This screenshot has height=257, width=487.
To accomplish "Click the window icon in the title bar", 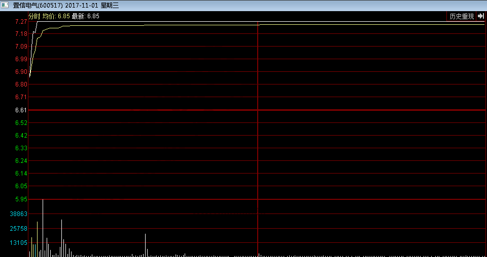I will [5, 5].
